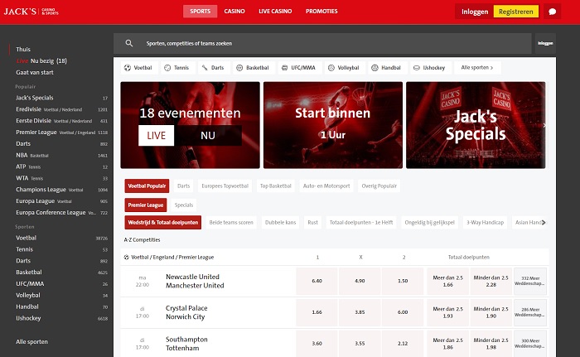Select the Top Basketbal tab
Image resolution: width=580 pixels, height=357 pixels.
tap(276, 186)
